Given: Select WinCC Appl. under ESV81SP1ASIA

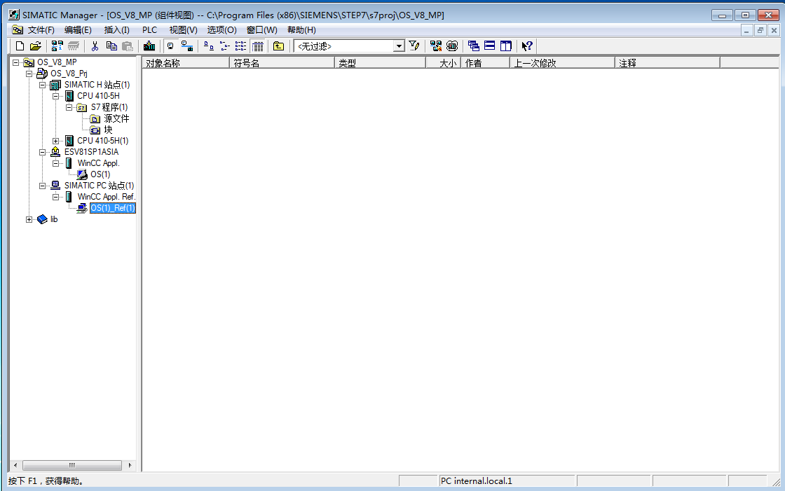Looking at the screenshot, I should click(x=99, y=163).
